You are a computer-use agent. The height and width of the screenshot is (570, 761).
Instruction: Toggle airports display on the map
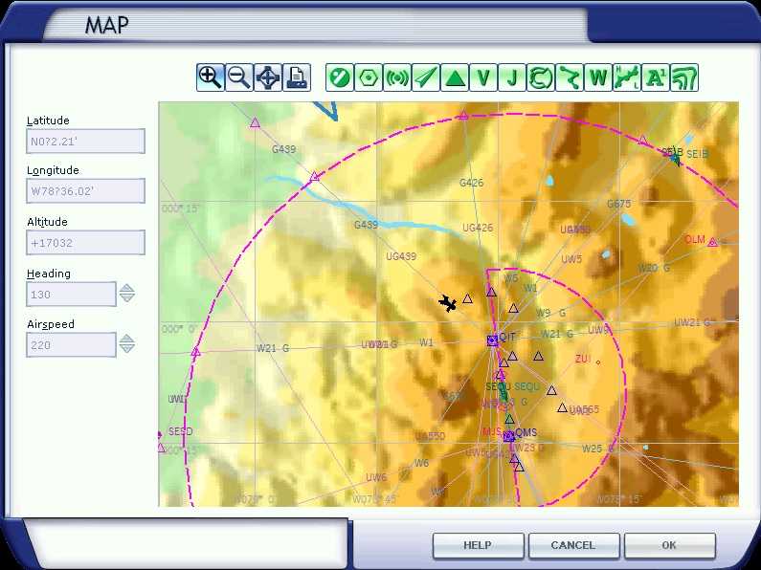click(x=340, y=77)
